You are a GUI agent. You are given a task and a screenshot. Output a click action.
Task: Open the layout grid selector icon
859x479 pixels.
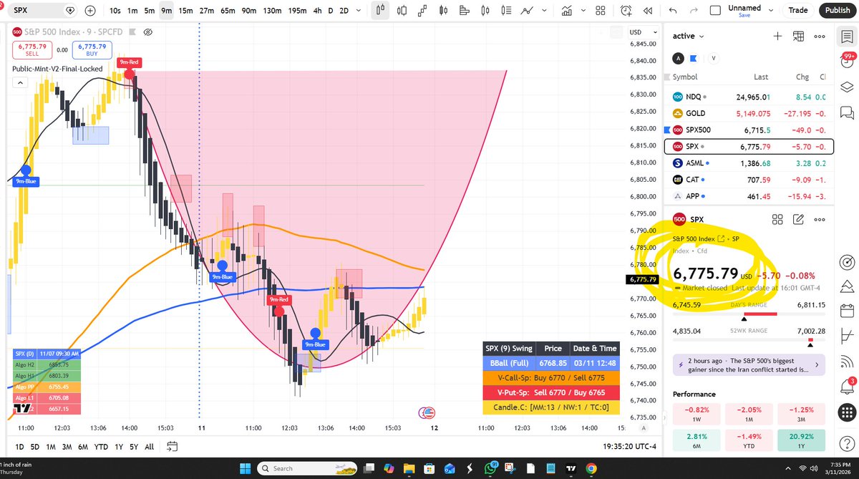pyautogui.click(x=600, y=10)
